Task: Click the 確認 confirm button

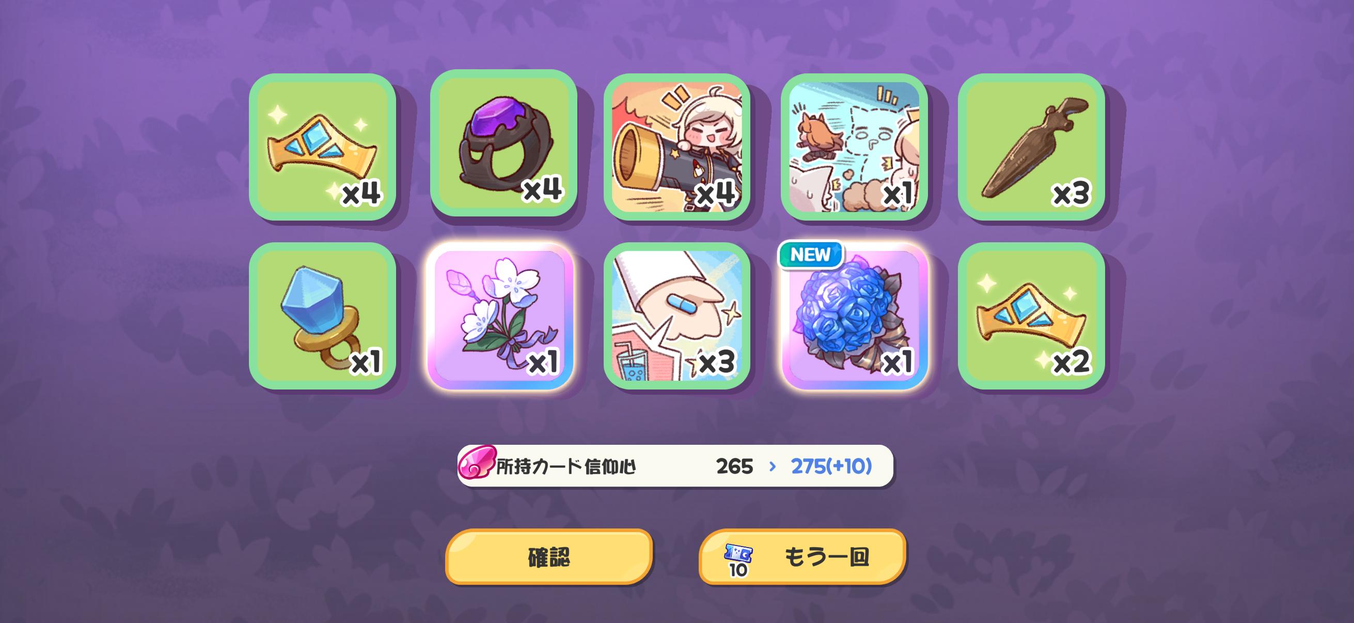Action: (x=549, y=557)
